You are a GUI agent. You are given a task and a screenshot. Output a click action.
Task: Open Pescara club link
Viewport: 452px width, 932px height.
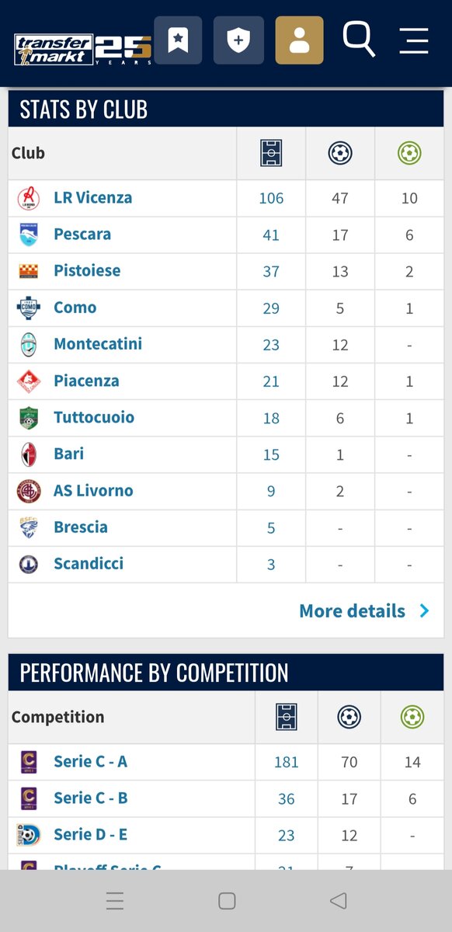coord(82,234)
